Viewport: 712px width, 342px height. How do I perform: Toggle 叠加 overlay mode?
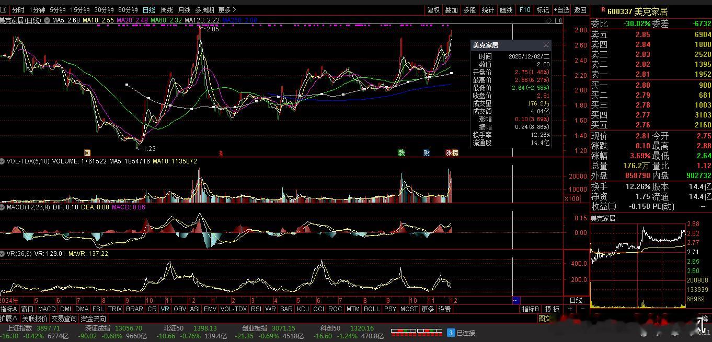coord(451,10)
